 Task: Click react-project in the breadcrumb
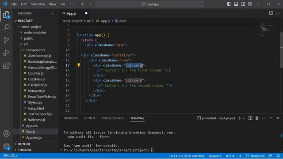coord(72,21)
